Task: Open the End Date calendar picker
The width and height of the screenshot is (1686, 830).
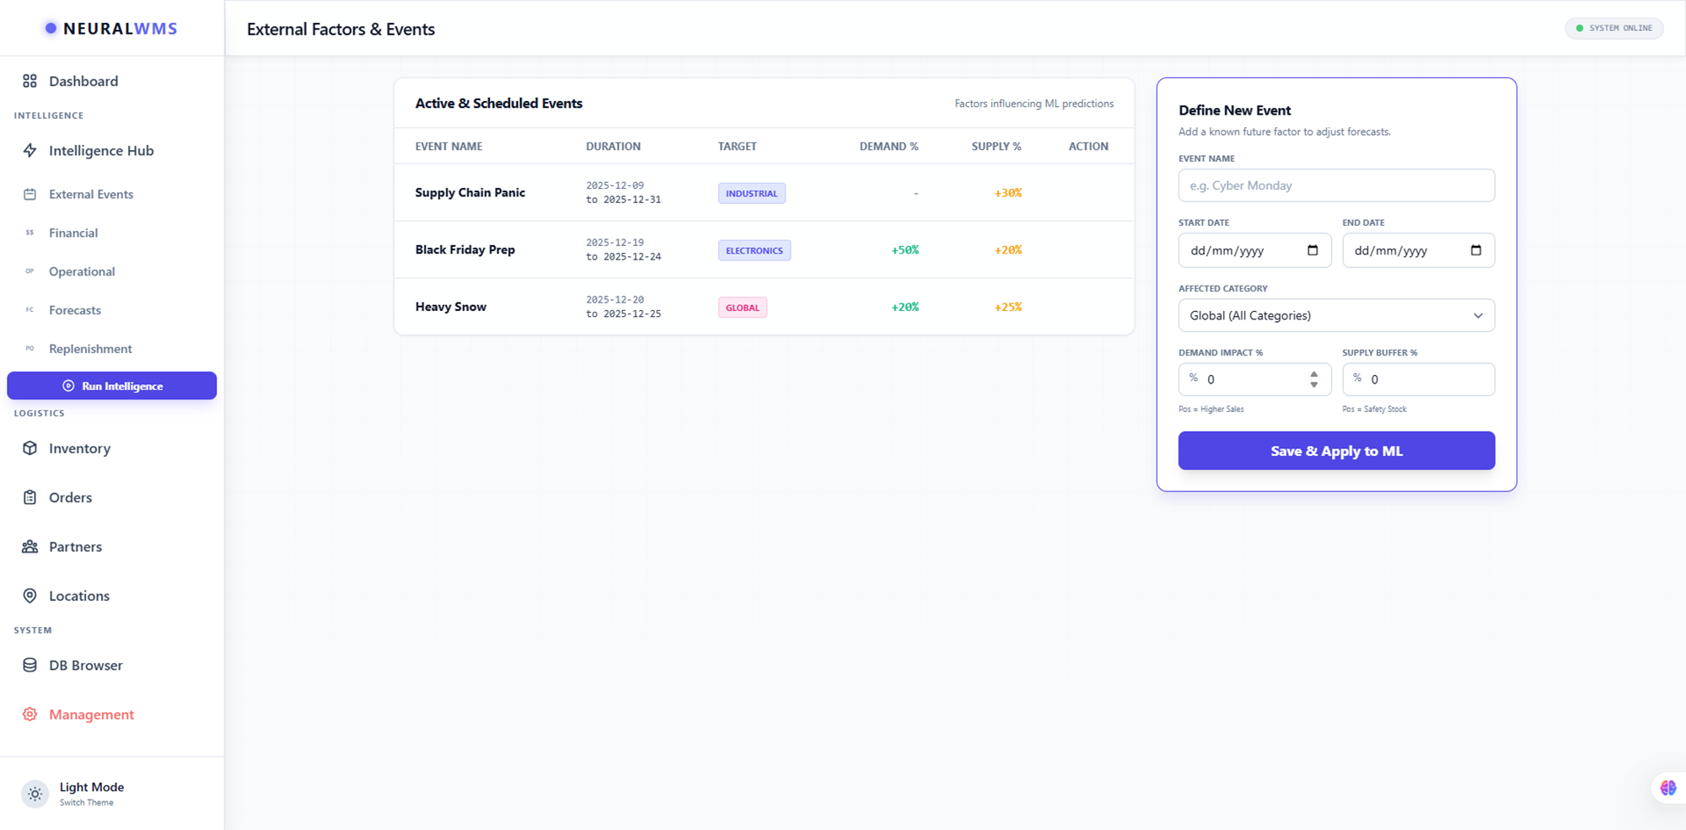Action: (1475, 250)
